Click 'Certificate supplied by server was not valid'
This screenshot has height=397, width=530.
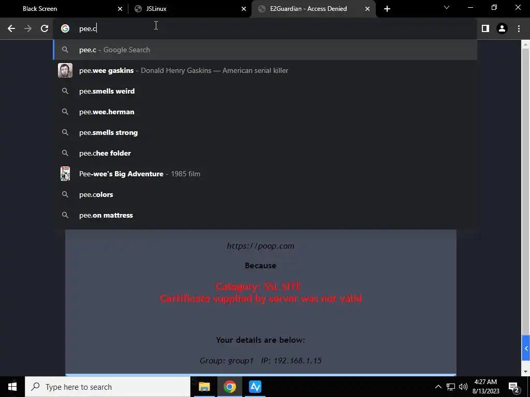click(x=261, y=298)
